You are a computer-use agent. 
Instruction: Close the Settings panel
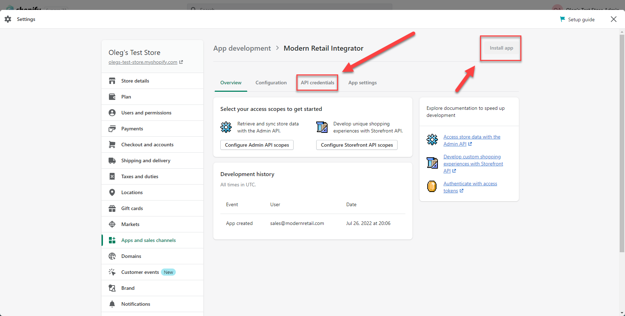point(614,19)
